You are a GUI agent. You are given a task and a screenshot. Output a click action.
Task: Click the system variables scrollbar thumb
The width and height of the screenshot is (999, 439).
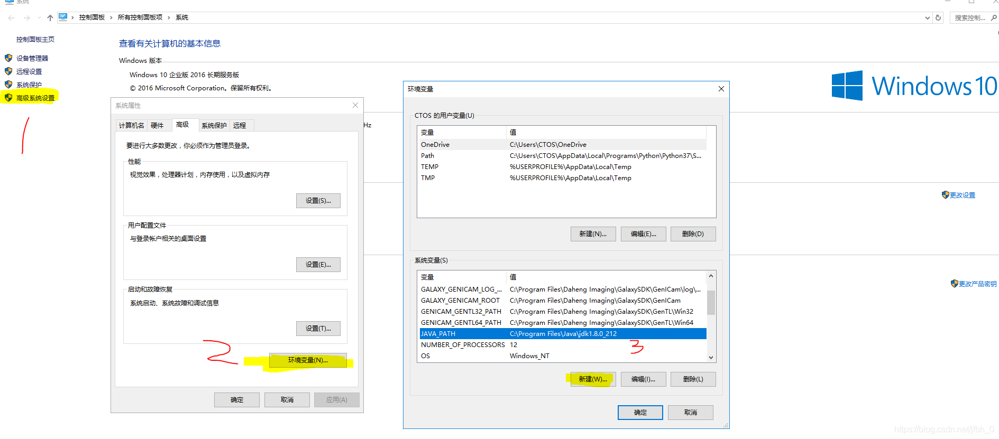[711, 302]
